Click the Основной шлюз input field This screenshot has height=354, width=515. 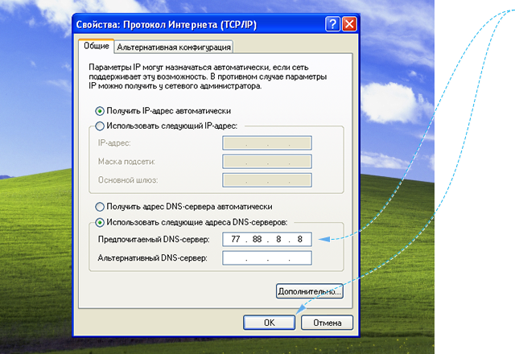267,180
